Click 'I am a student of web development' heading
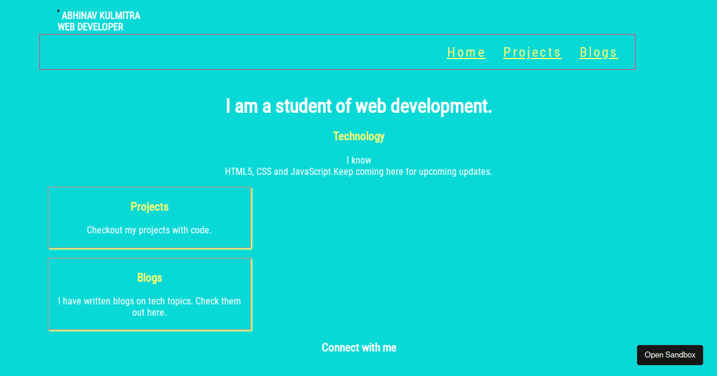The width and height of the screenshot is (717, 376). [358, 106]
